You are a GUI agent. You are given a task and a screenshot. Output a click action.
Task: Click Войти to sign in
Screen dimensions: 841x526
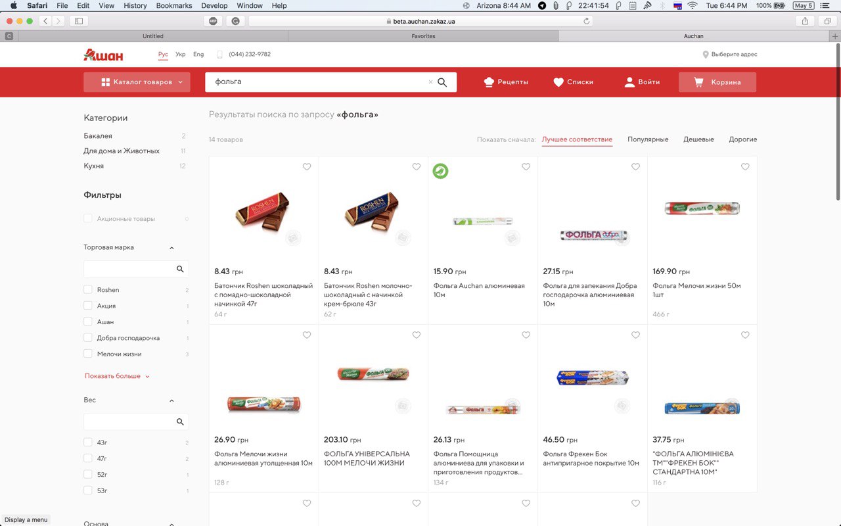[x=642, y=82]
